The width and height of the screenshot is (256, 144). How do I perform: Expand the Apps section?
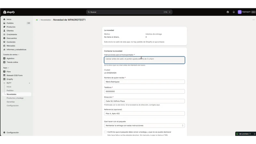[x=6, y=68]
